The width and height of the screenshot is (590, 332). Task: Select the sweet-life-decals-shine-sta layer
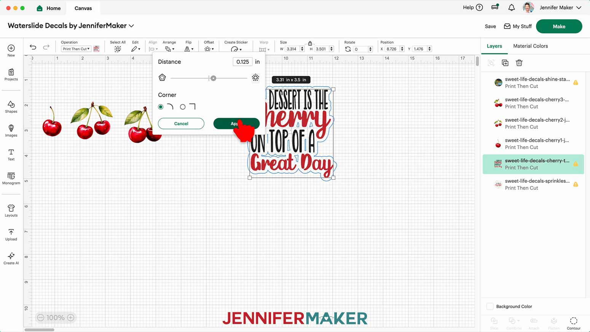pos(533,83)
